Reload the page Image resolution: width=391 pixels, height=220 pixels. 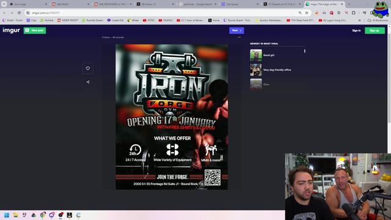(19, 13)
